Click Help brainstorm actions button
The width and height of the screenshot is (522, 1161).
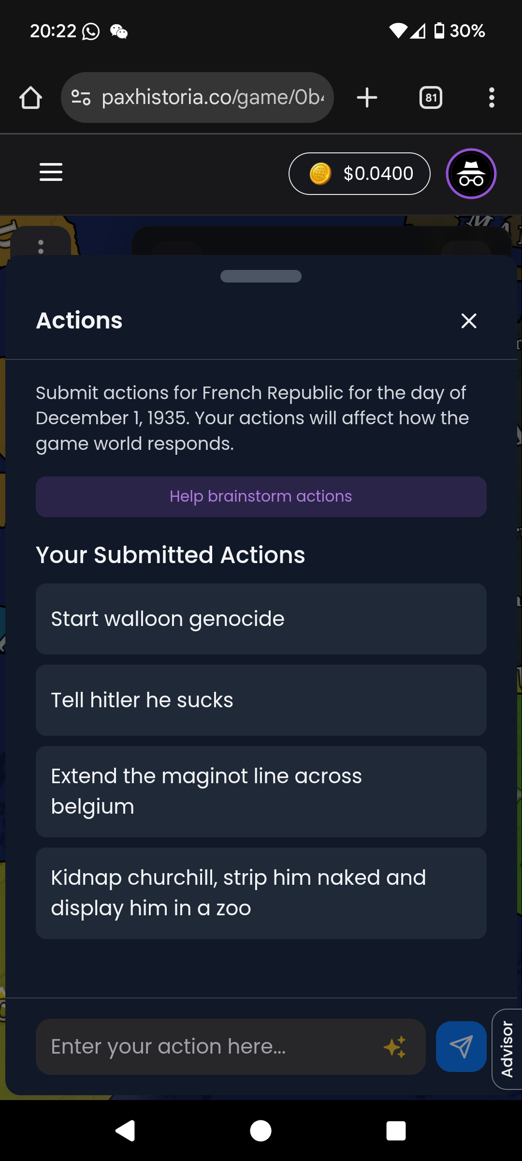pyautogui.click(x=261, y=497)
